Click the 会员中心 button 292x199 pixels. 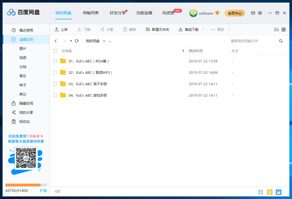(235, 13)
